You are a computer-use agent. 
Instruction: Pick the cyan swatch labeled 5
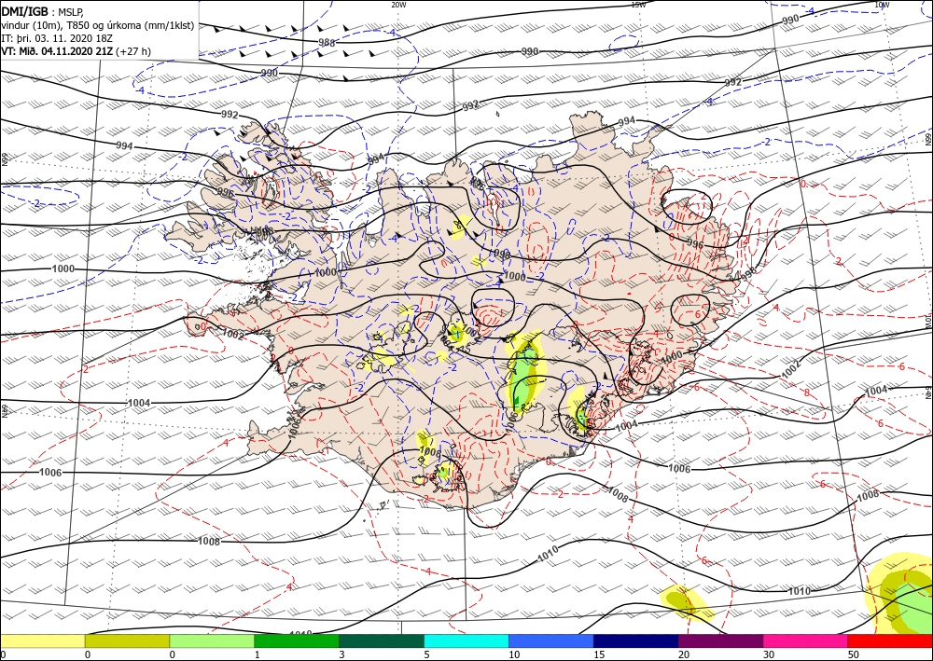466,640
